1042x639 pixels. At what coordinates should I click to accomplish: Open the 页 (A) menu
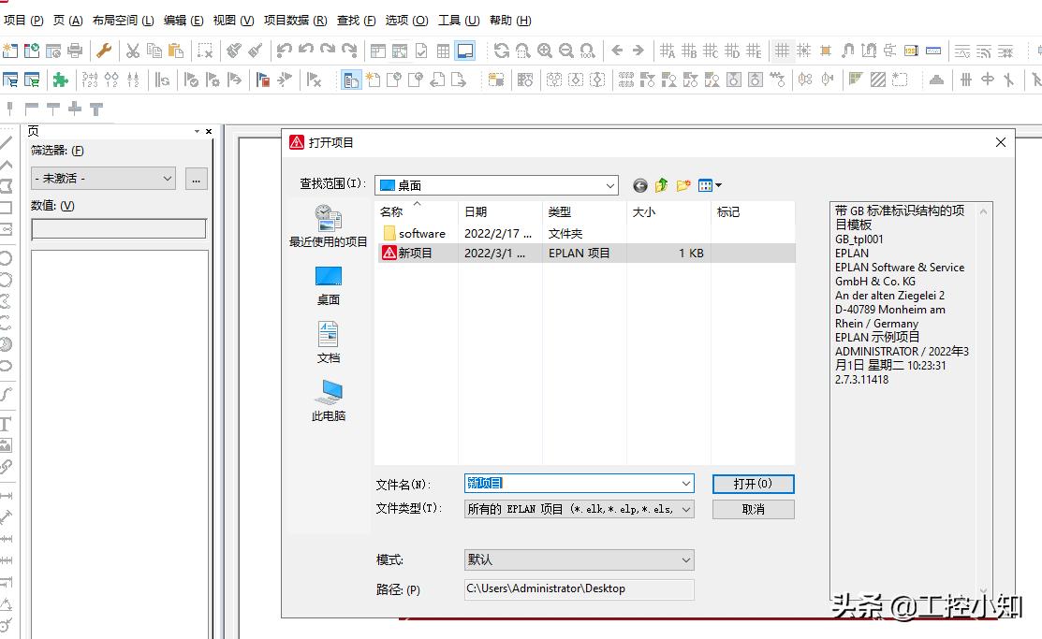67,21
